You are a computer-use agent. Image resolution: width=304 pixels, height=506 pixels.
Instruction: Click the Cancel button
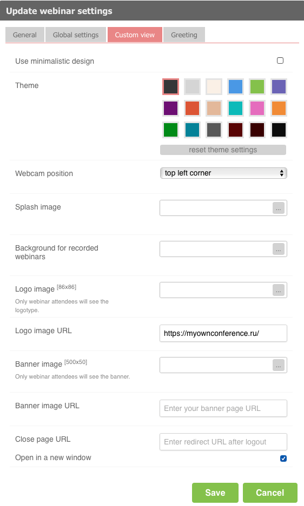tap(270, 492)
